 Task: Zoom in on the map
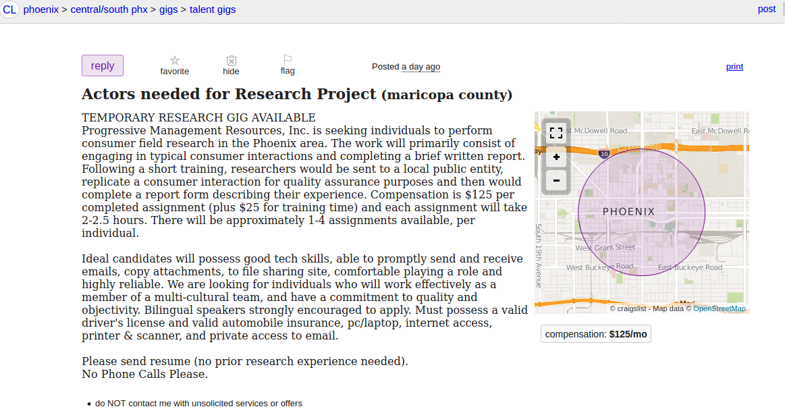[x=556, y=157]
